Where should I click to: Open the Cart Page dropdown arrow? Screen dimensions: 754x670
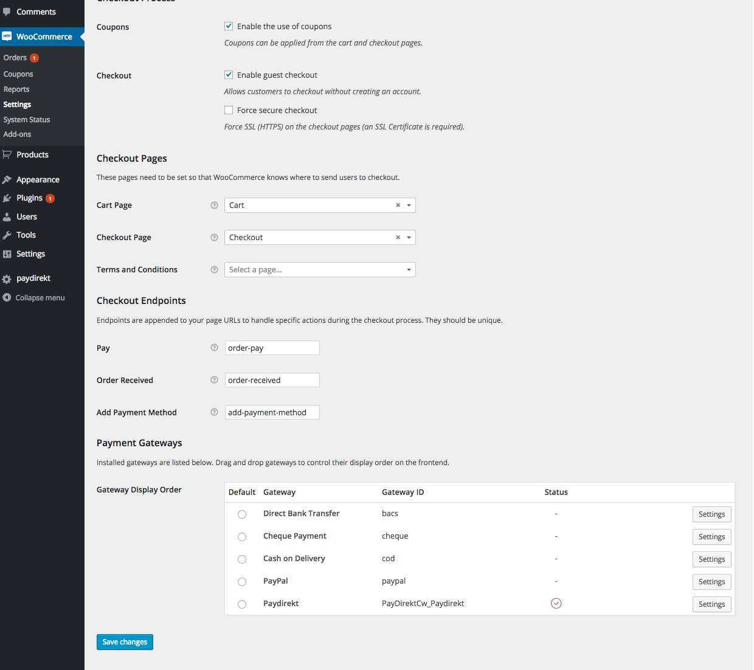pyautogui.click(x=409, y=205)
